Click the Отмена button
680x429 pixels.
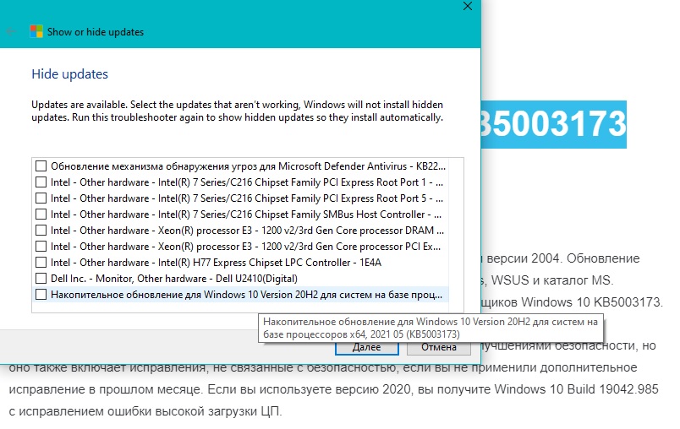(x=439, y=347)
